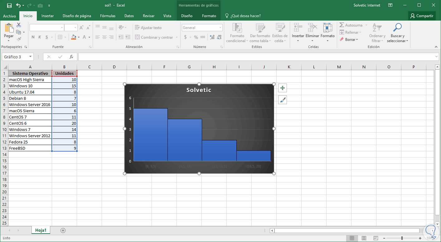The width and height of the screenshot is (441, 242).
Task: Click Formato condicional button
Action: click(x=237, y=33)
